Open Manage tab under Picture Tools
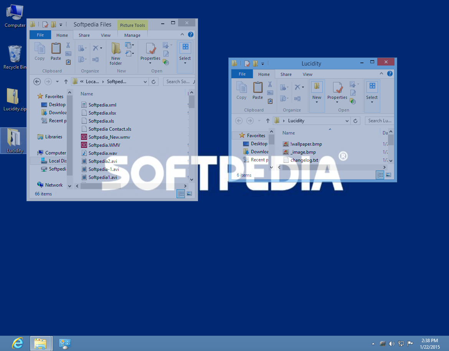Viewport: 449px width, 351px height. [x=132, y=35]
